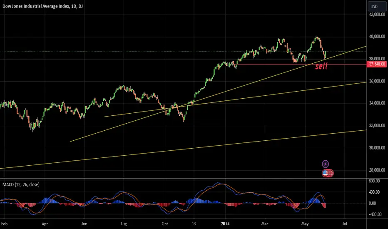Viewport: 388px width, 229px height.
Task: Open the USD currency selector
Action: 377,6
